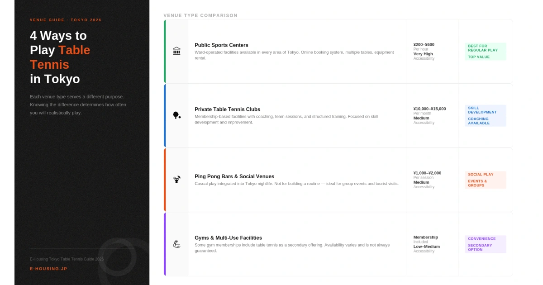Click the Ping Pong Bars cocktail icon
543x285 pixels.
coord(176,180)
